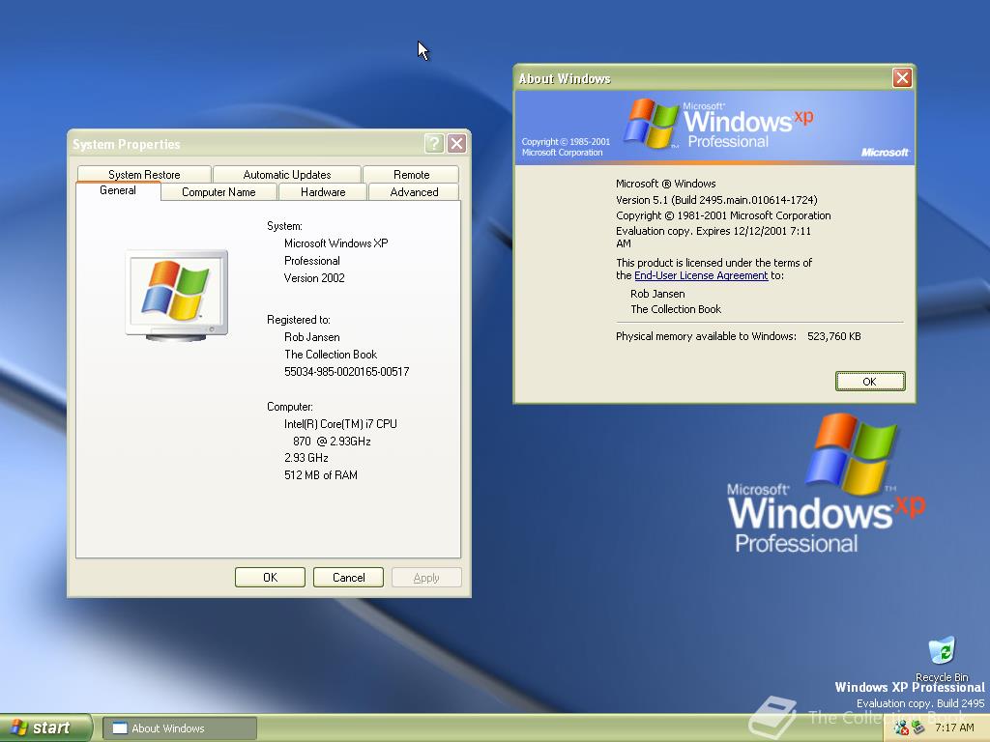990x742 pixels.
Task: Click the '523,760 KB' memory value
Action: point(834,336)
